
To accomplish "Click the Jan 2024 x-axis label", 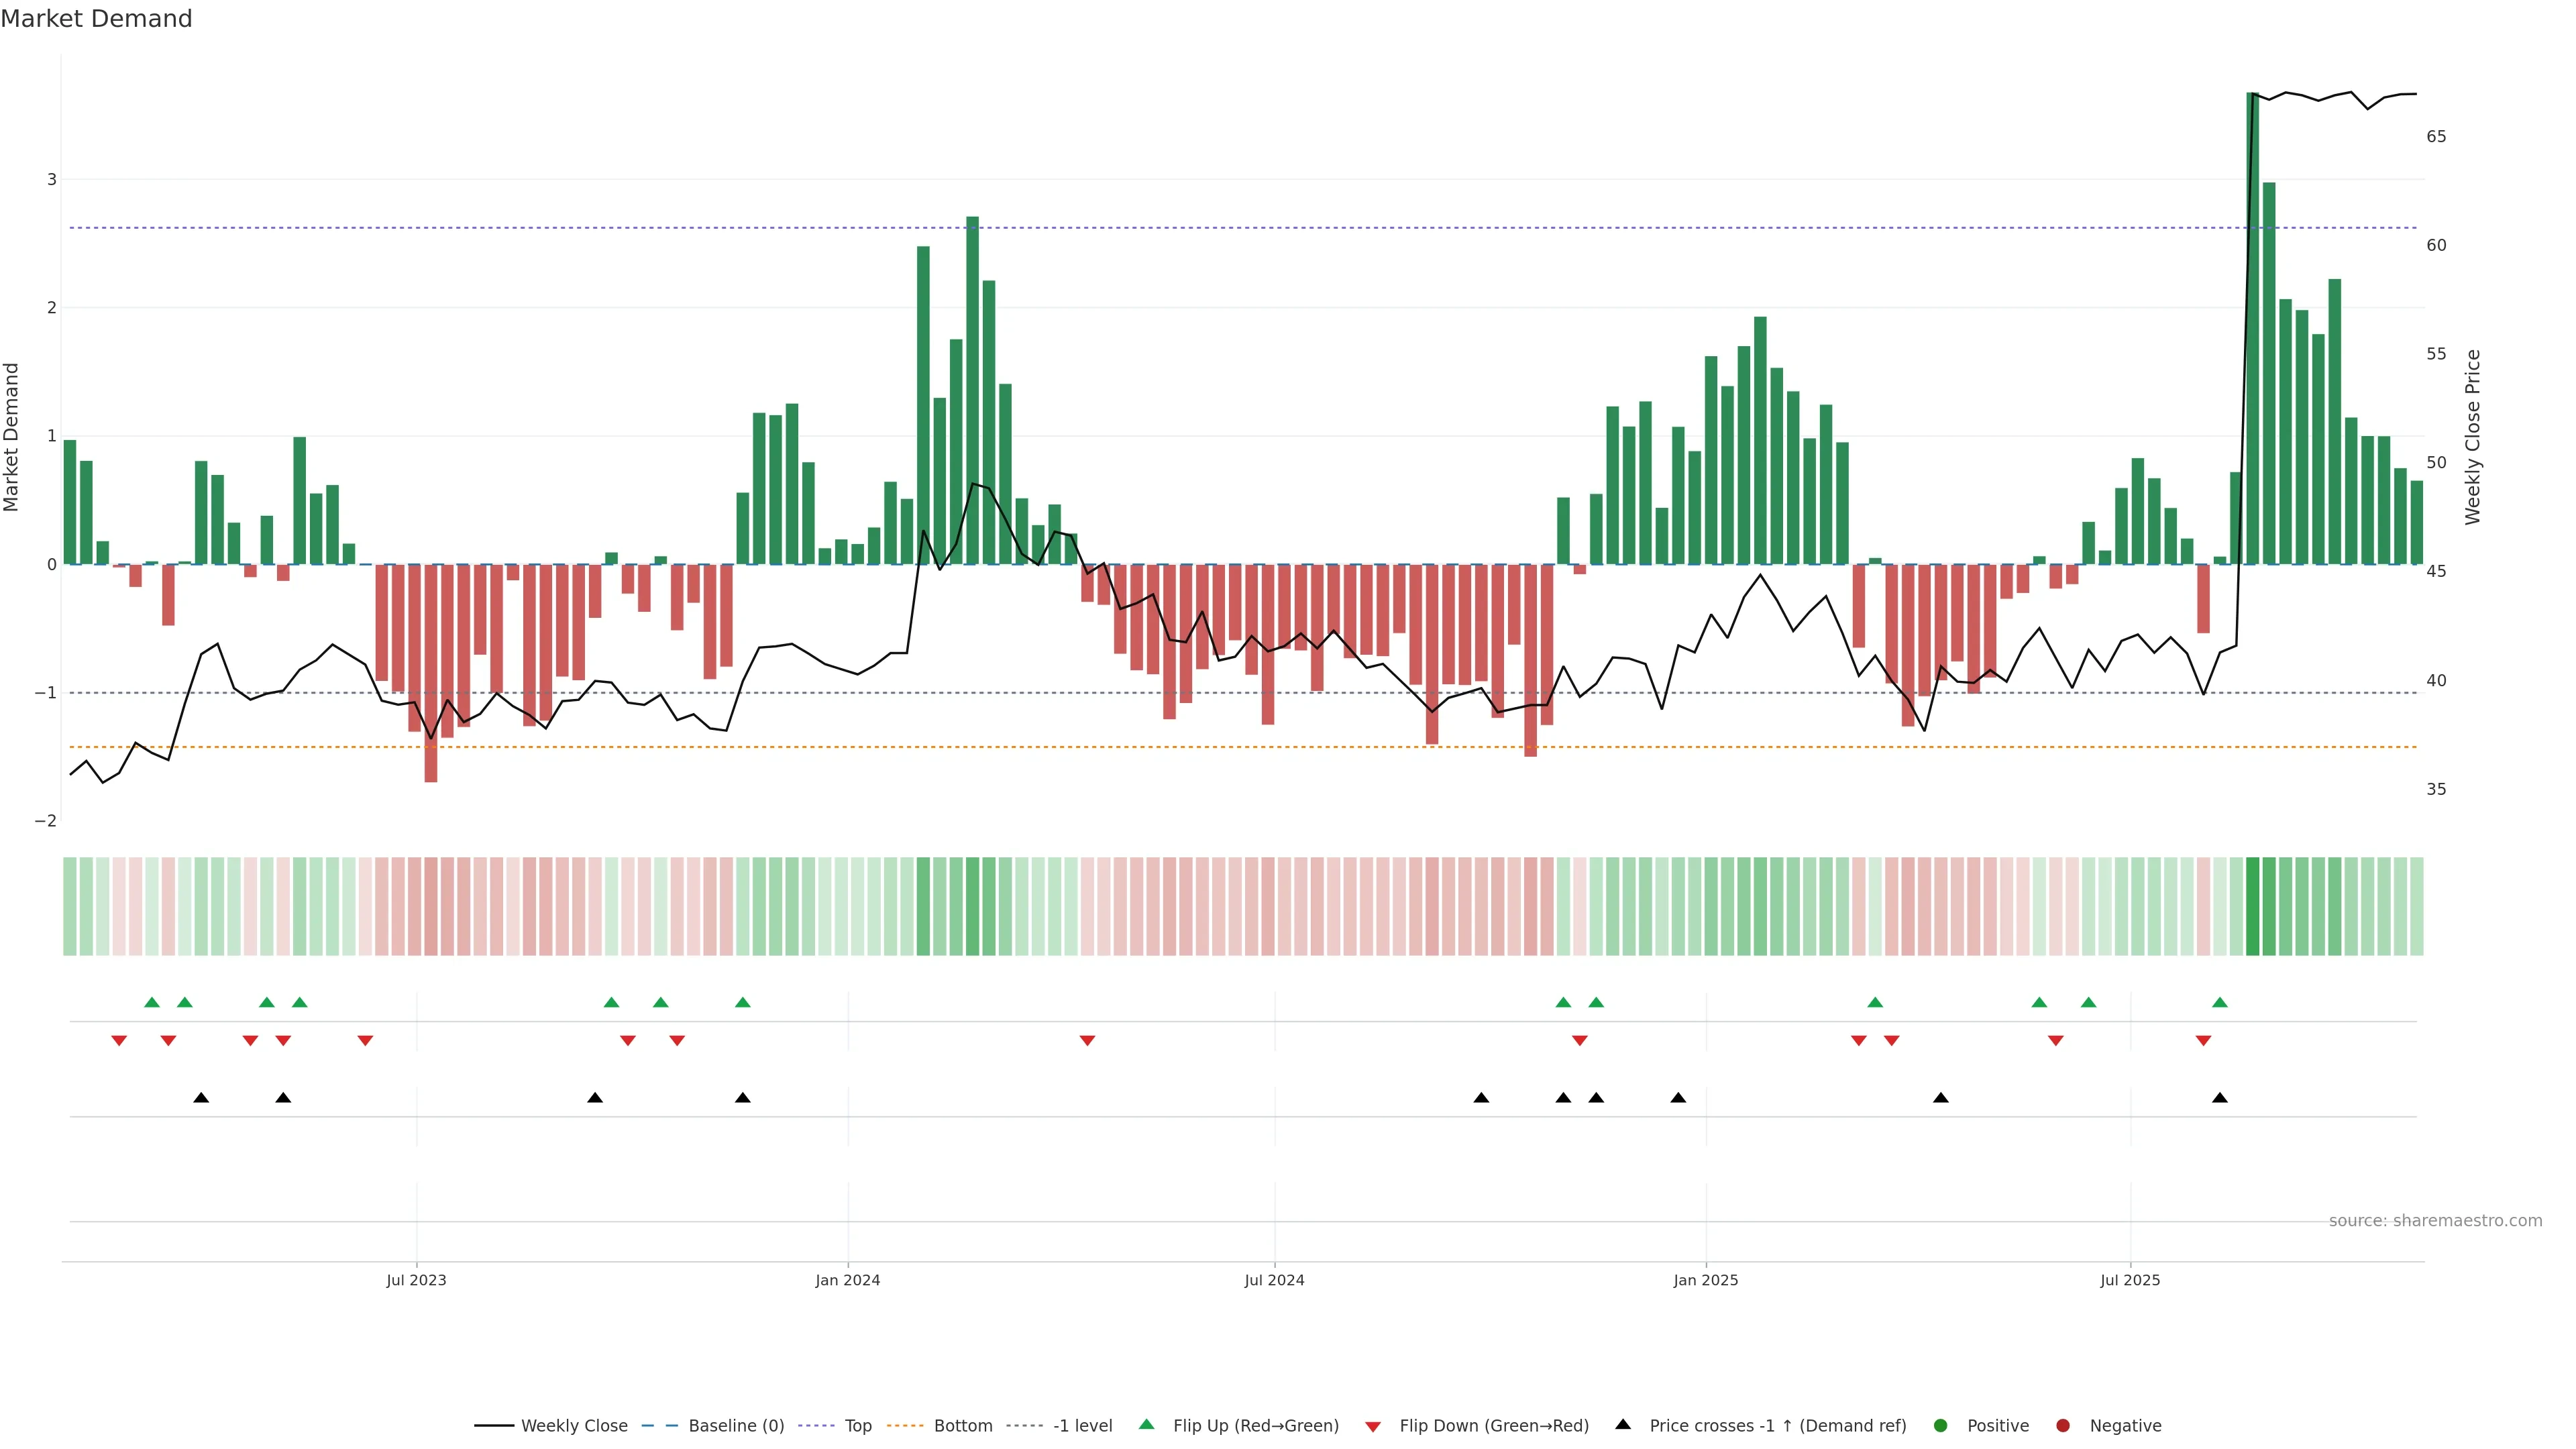I will click(x=847, y=1280).
